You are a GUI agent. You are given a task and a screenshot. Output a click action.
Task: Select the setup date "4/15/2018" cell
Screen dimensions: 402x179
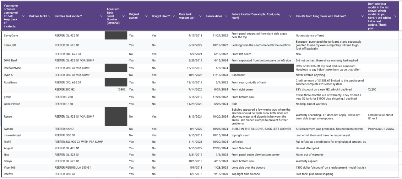(191, 35)
